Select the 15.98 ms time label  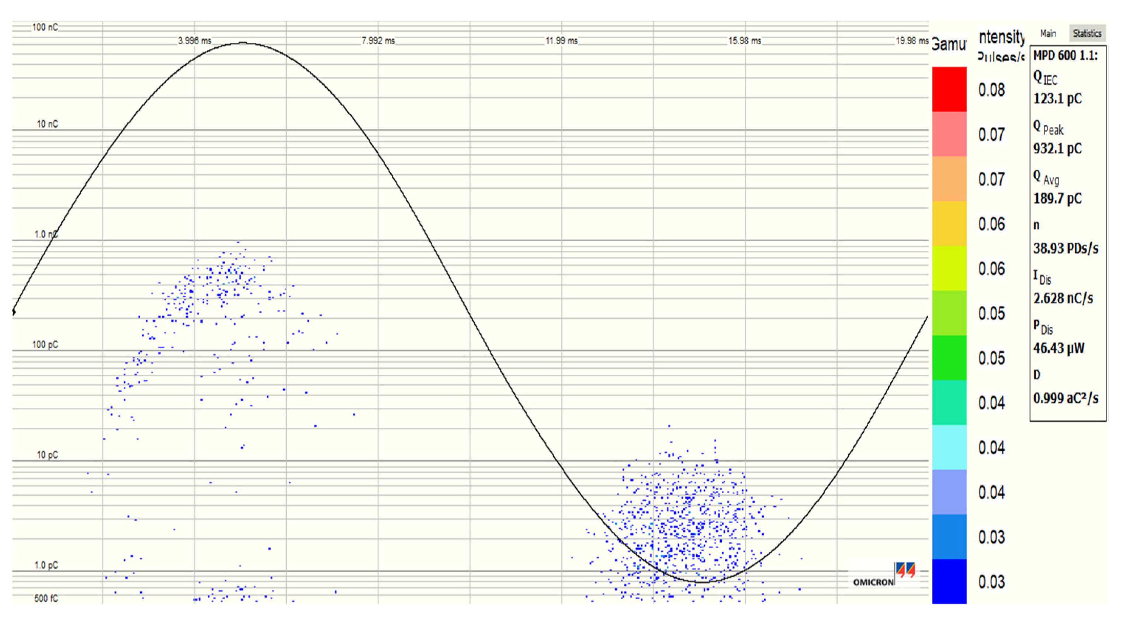click(744, 41)
